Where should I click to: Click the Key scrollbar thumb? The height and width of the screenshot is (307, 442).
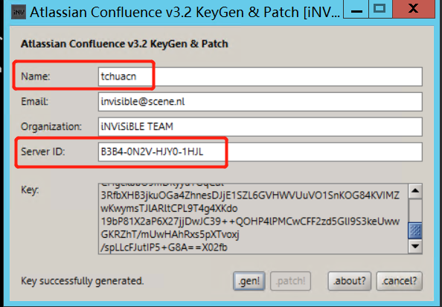click(415, 230)
